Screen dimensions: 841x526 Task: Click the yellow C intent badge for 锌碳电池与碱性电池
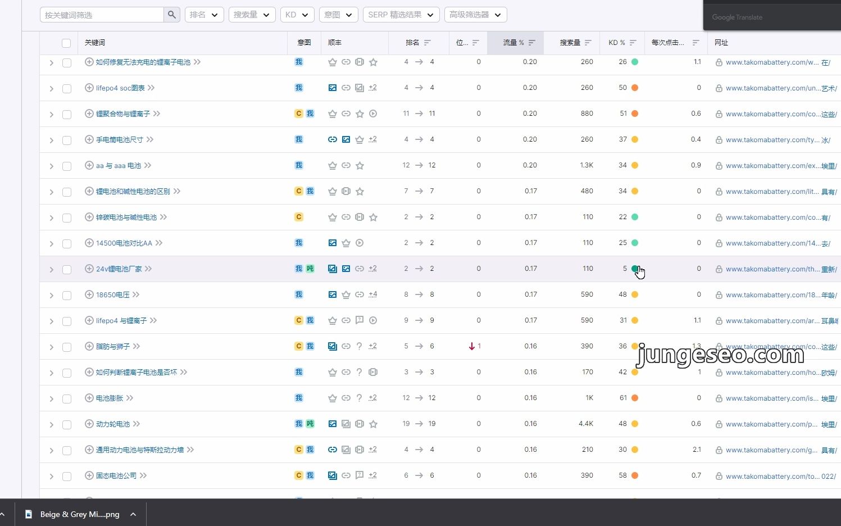coord(298,217)
